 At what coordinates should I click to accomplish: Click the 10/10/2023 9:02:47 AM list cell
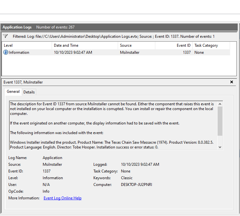[73, 52]
